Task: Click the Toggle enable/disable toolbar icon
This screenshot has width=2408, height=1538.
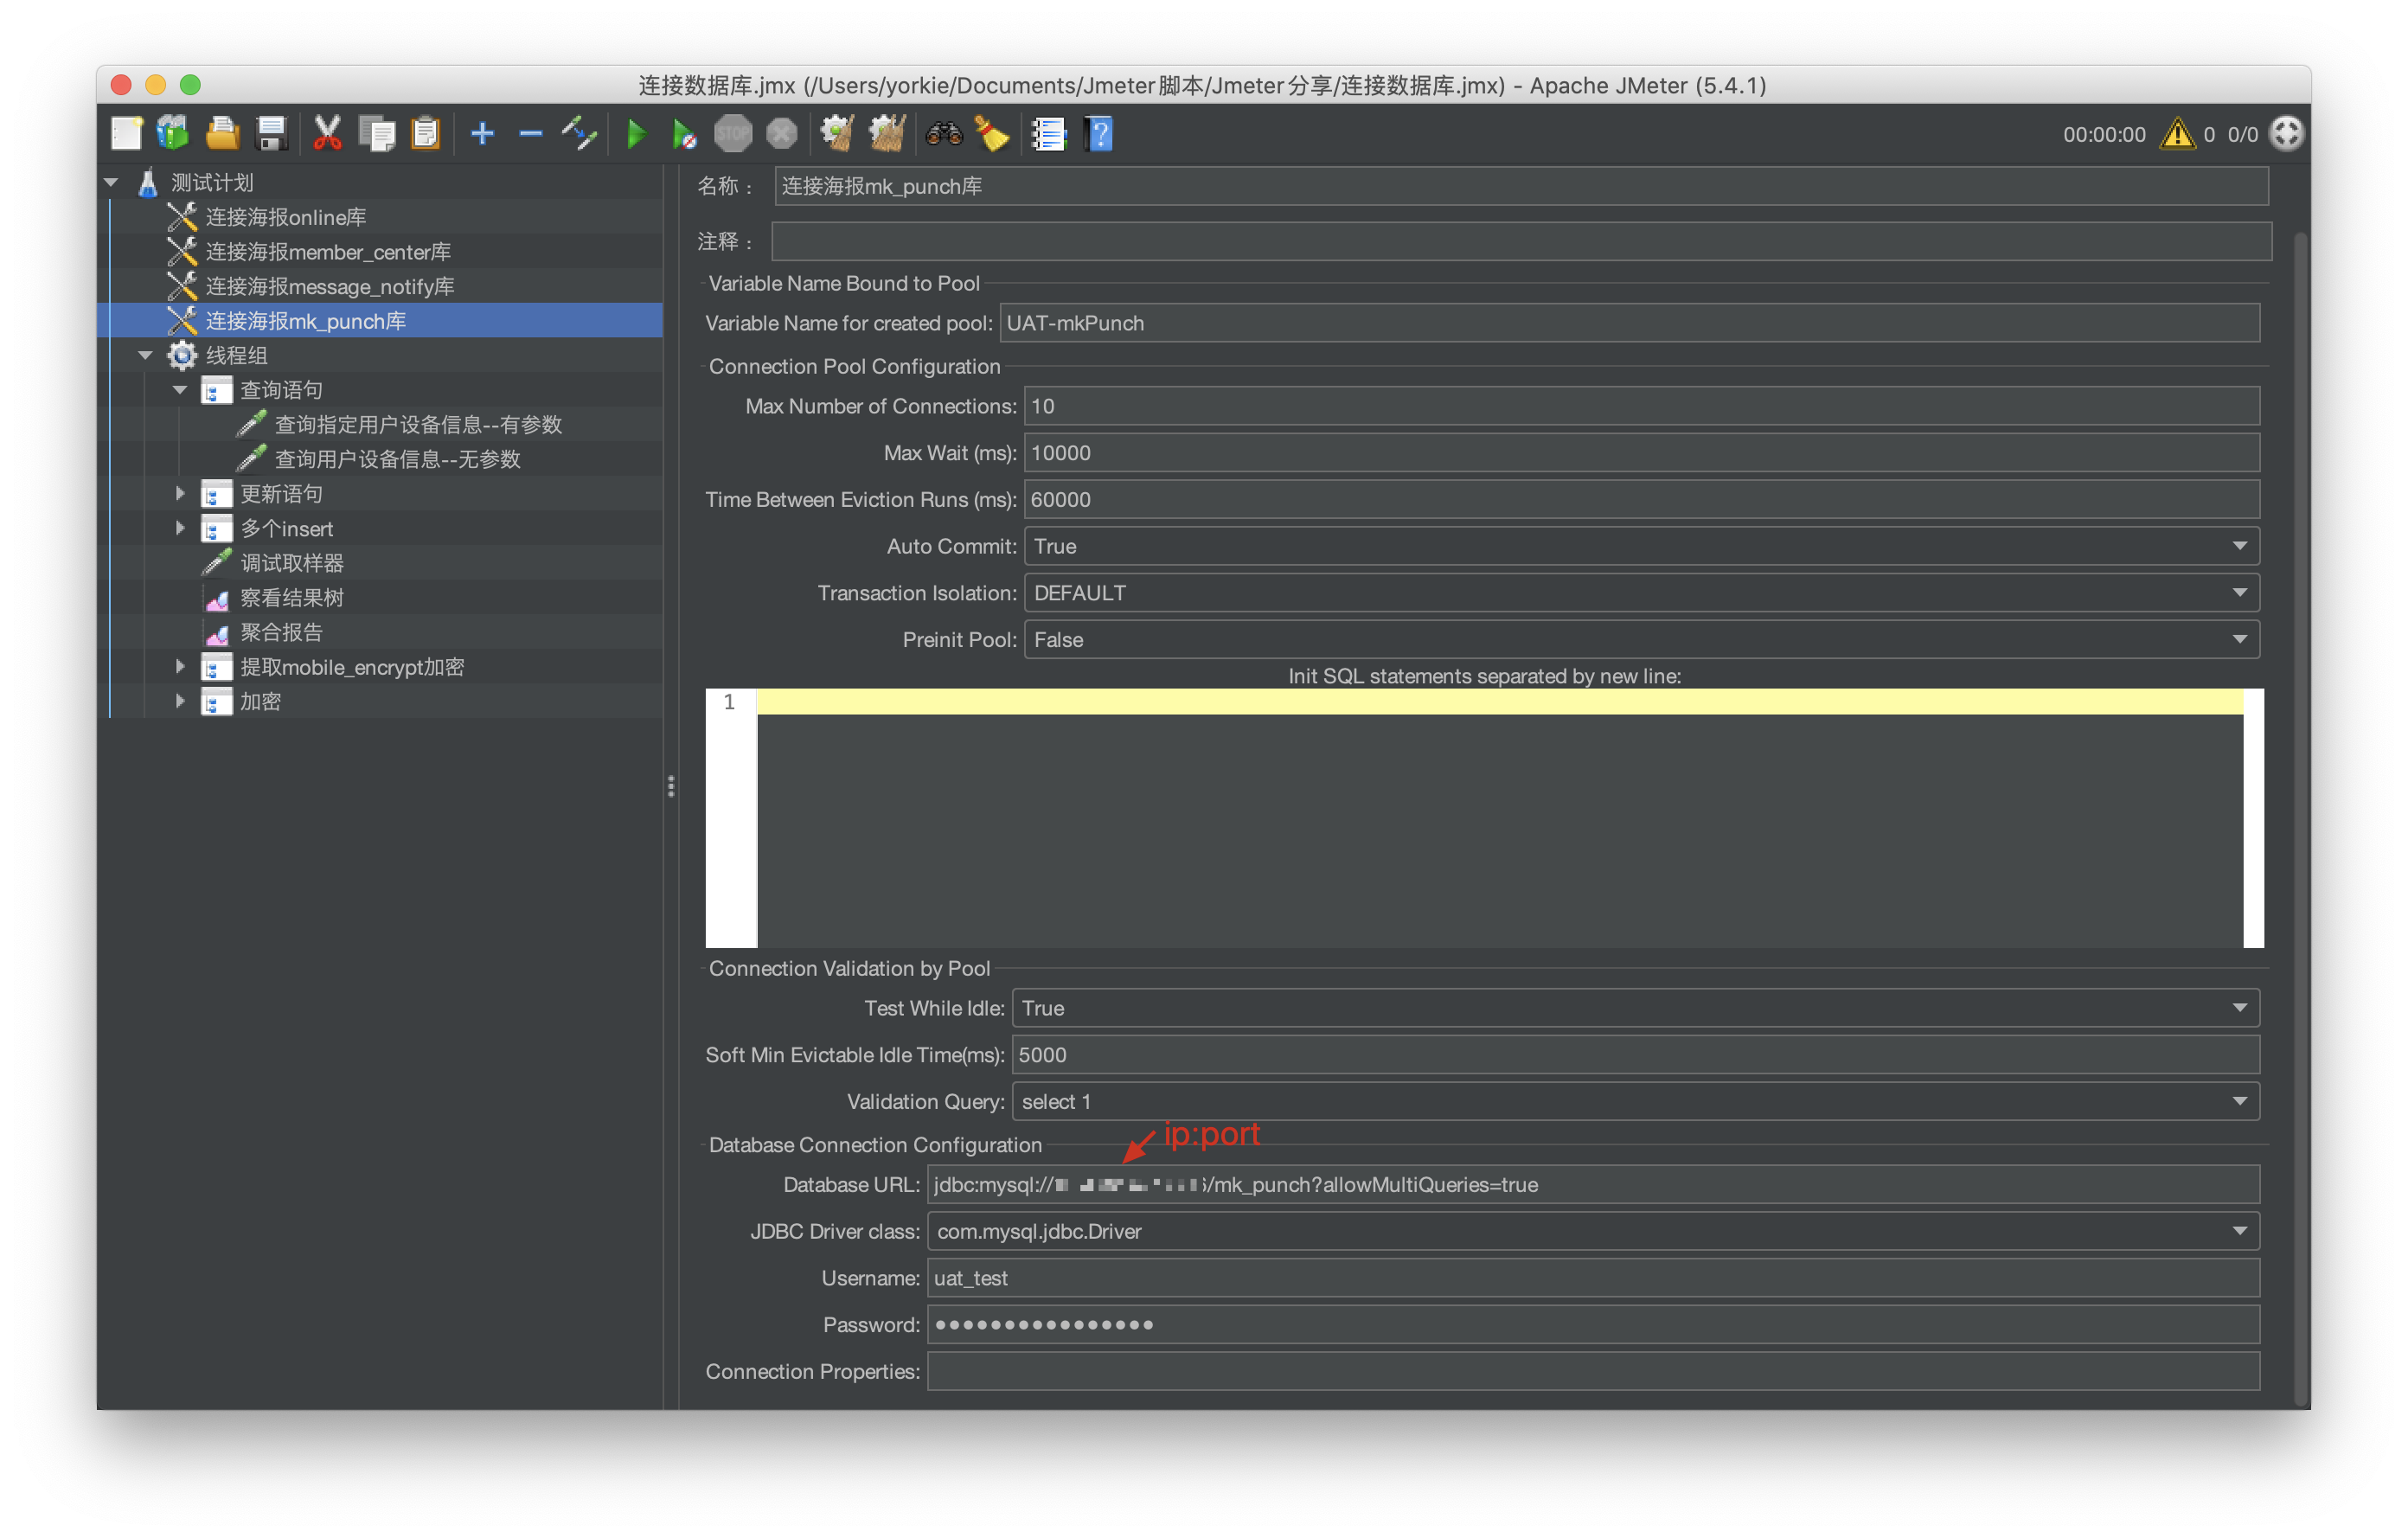Action: (579, 134)
